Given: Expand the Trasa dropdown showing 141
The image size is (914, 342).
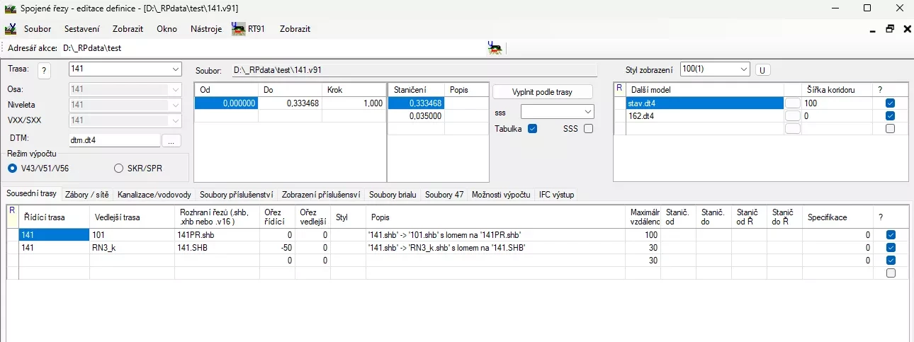Looking at the screenshot, I should click(x=176, y=69).
